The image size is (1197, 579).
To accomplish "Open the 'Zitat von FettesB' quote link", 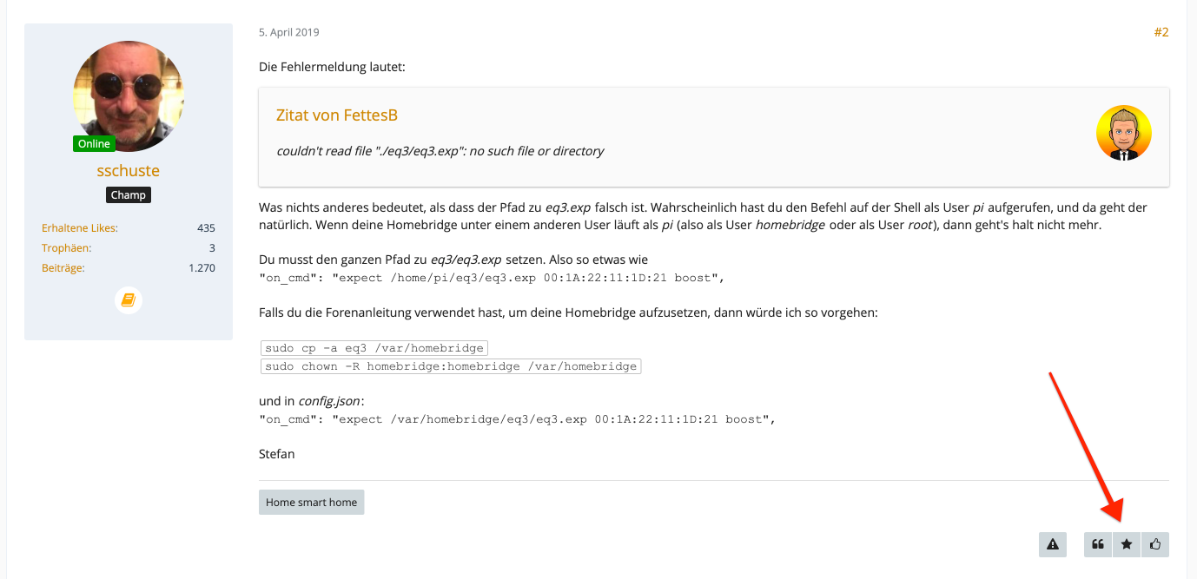I will tap(337, 115).
